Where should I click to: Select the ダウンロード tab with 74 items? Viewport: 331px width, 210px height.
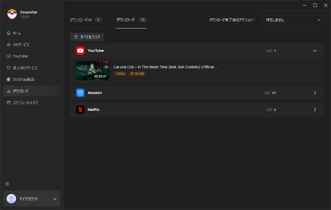point(131,20)
